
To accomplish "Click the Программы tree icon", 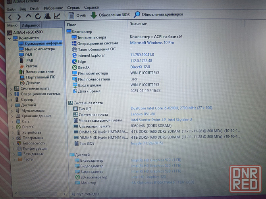I will click(x=19, y=138).
